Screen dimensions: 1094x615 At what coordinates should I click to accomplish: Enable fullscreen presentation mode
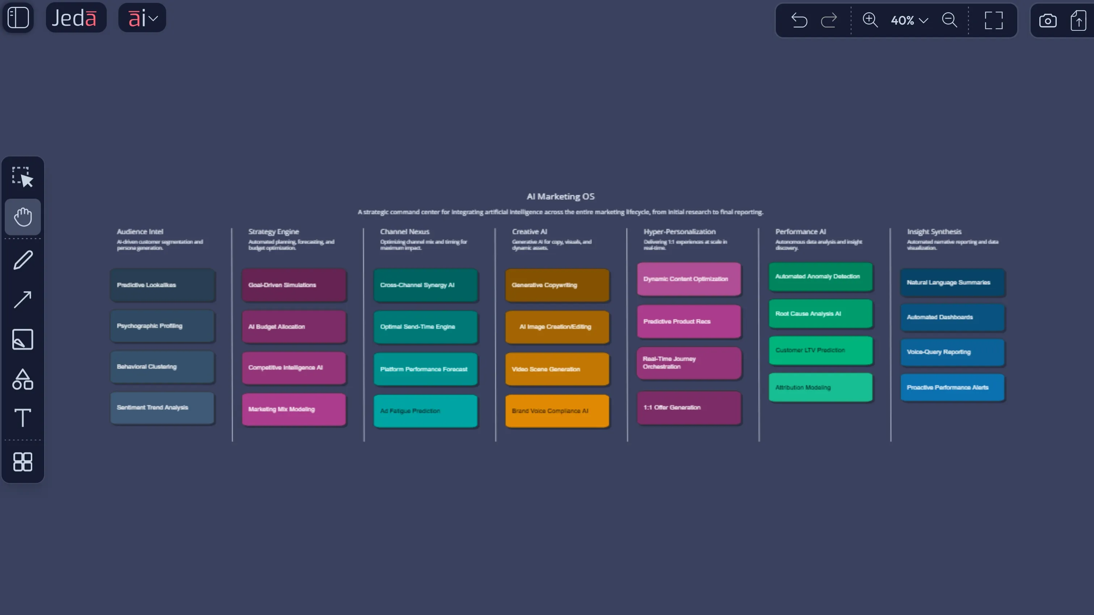(993, 20)
